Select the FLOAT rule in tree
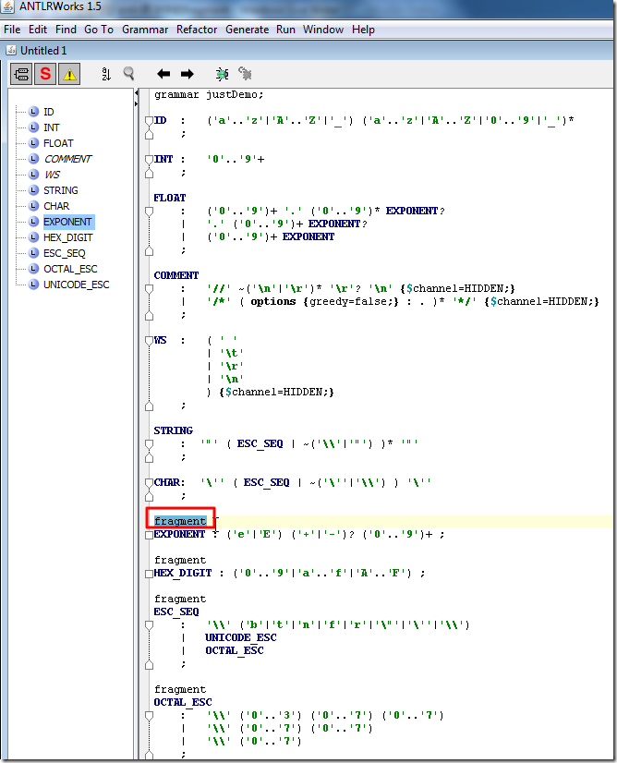The width and height of the screenshot is (617, 763). coord(58,143)
